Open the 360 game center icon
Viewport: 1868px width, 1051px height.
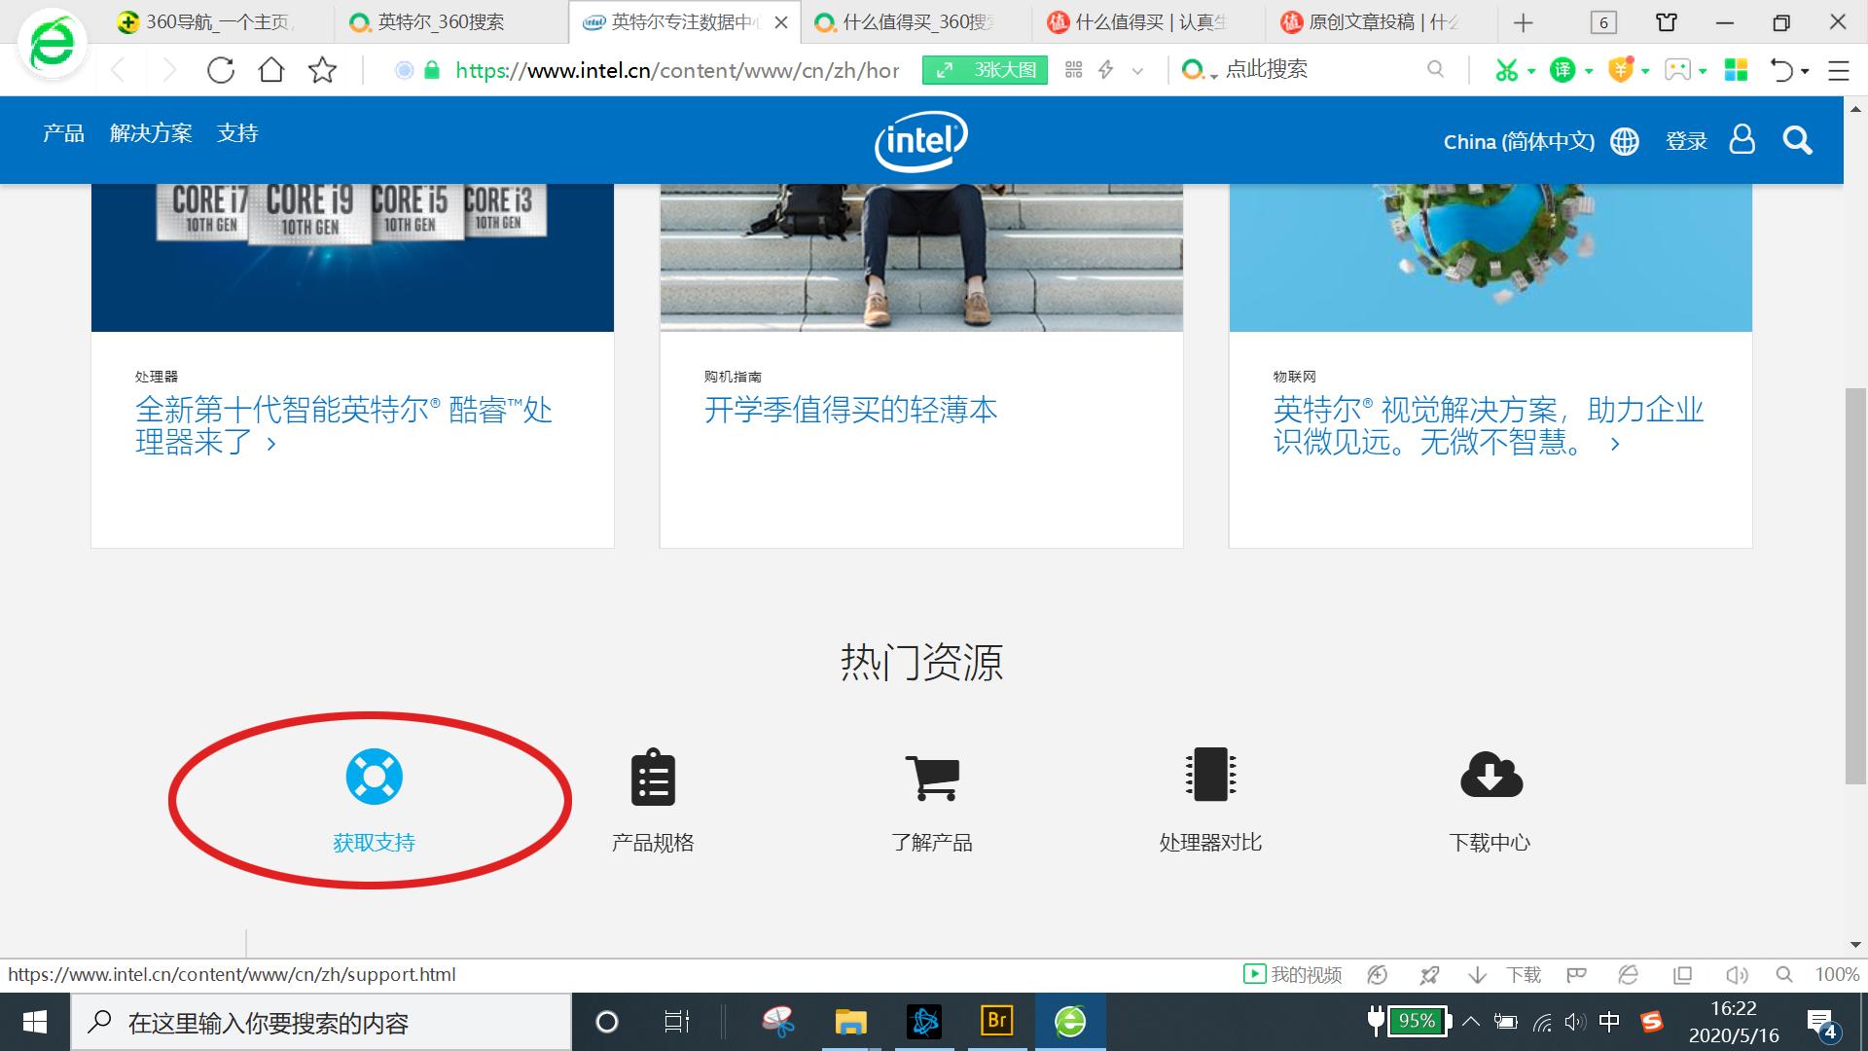pyautogui.click(x=1675, y=70)
